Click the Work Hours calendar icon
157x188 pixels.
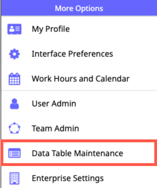coord(14,79)
